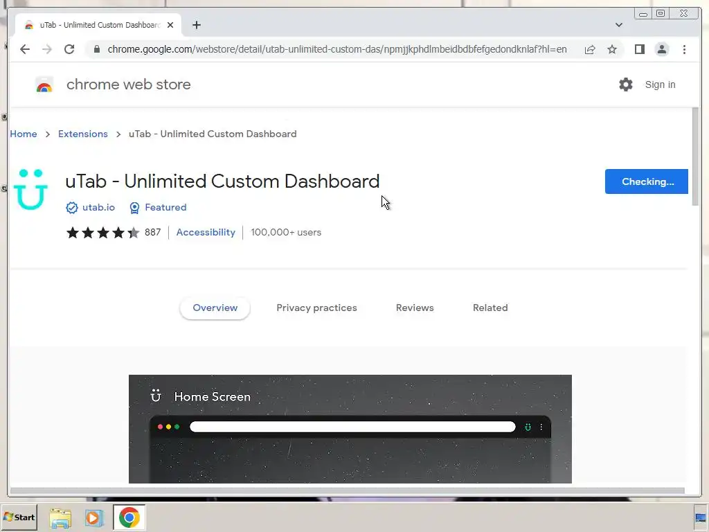Click the page vertical scrollbar

[695, 157]
